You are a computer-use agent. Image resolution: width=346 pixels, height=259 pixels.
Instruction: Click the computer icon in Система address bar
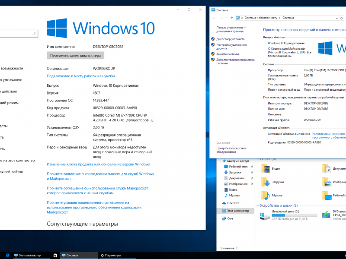tap(237, 18)
